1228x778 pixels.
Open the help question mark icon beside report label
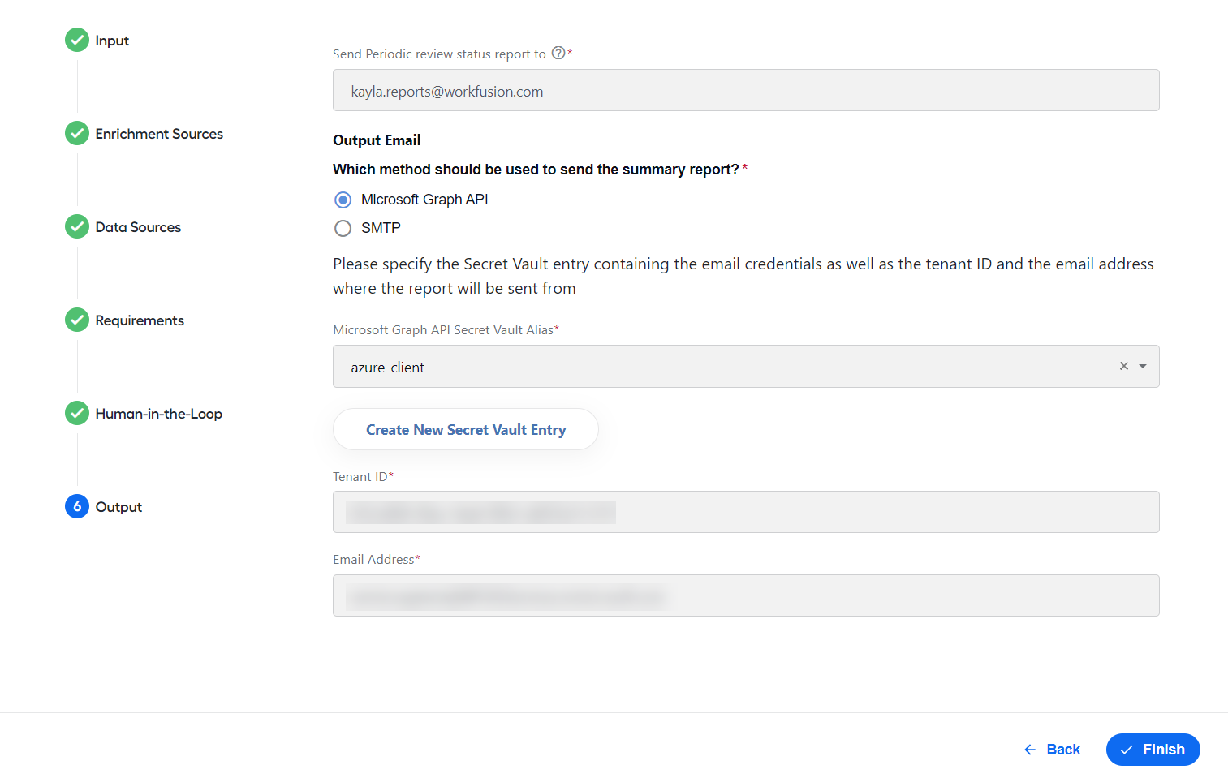558,53
